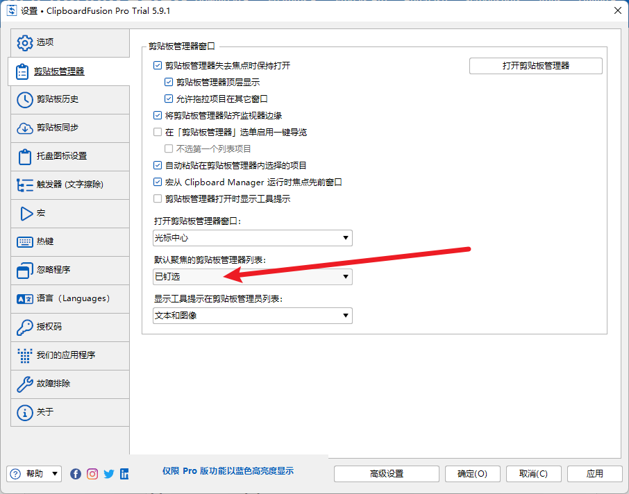Click the cloud icon for 剪贴板同步

click(x=25, y=128)
